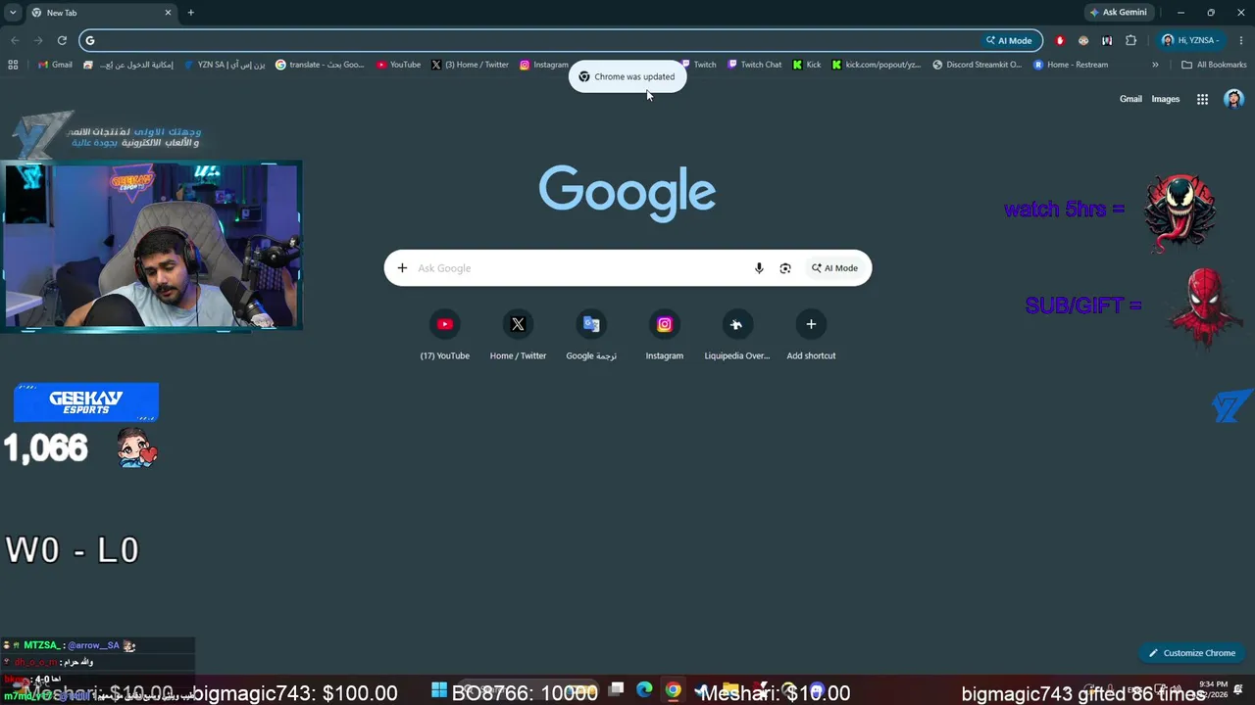Screen dimensions: 1255x705
Task: Click AI Mode in the search box
Action: [834, 268]
